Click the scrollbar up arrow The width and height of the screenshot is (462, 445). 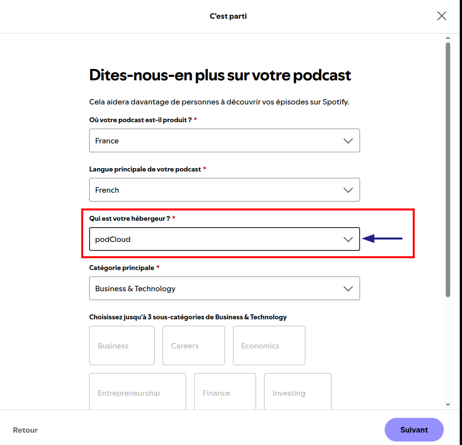coord(448,38)
